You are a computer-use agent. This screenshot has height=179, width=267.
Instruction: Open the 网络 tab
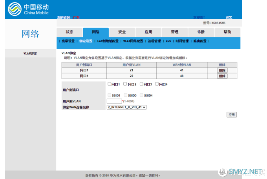click(96, 32)
